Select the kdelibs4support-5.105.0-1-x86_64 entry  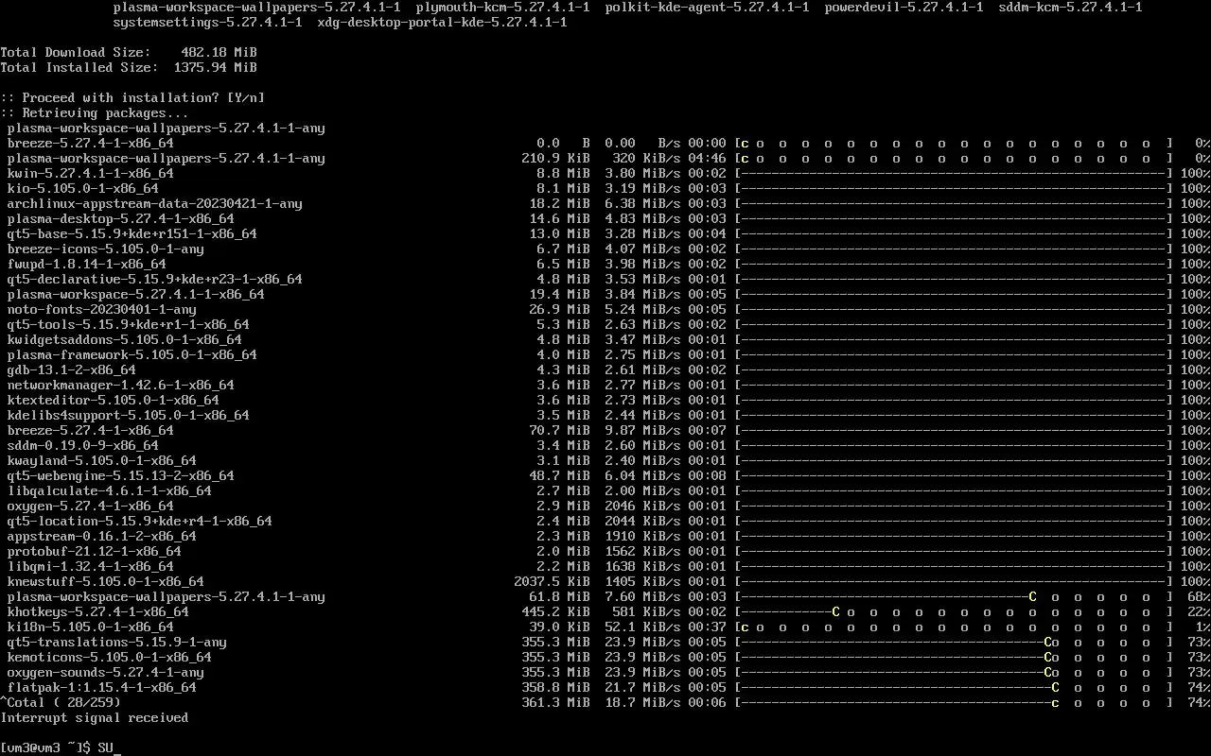129,416
